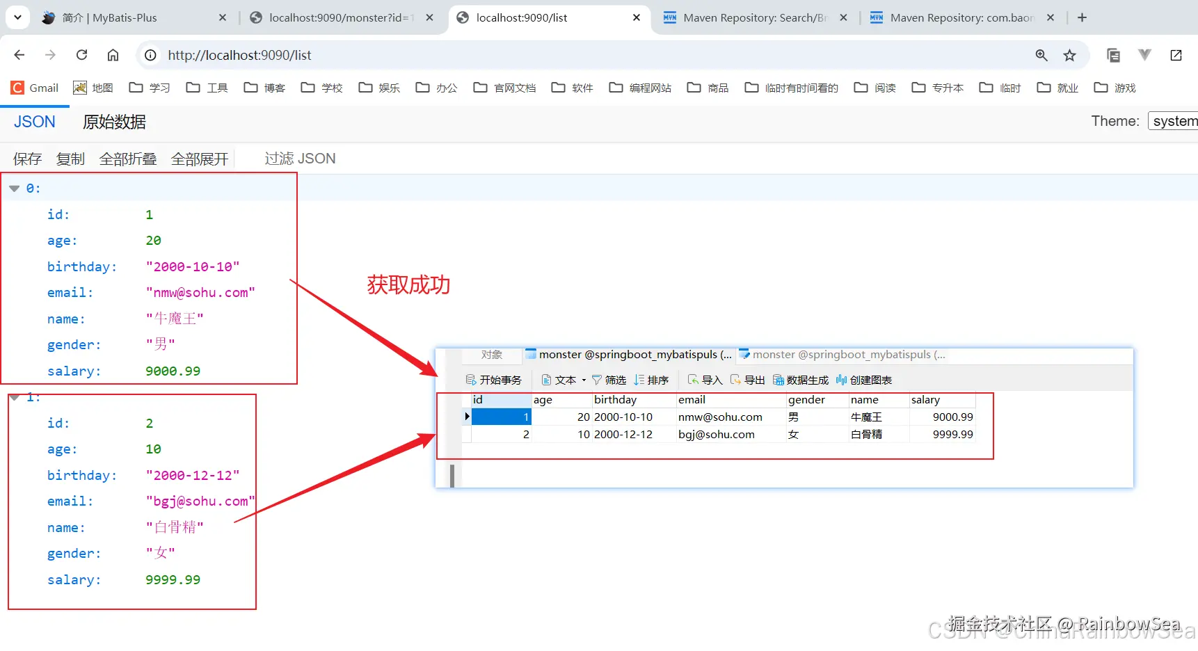
Task: Open a new browser tab
Action: click(x=1082, y=17)
